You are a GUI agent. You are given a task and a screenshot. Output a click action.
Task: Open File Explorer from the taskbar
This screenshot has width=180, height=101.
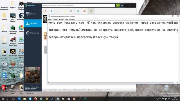click(24, 99)
